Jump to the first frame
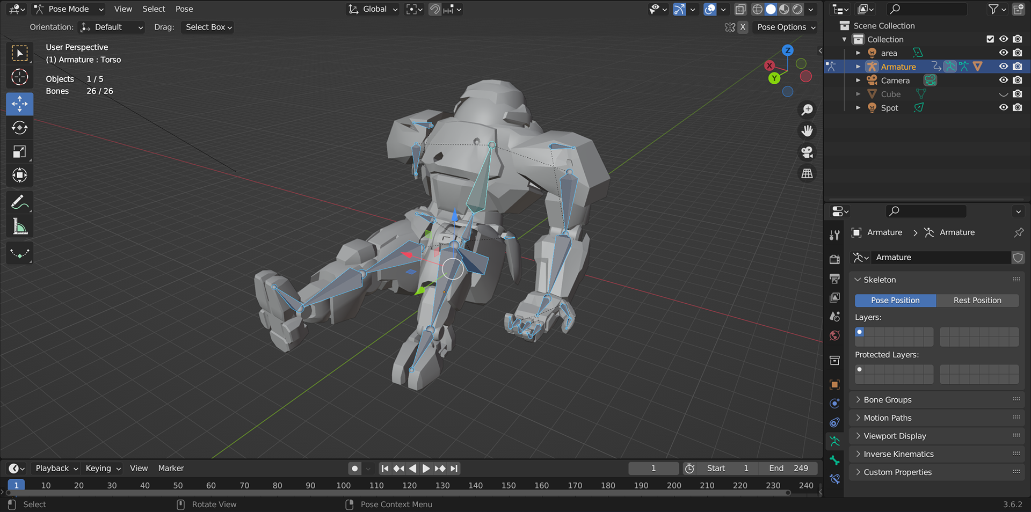 pyautogui.click(x=384, y=469)
